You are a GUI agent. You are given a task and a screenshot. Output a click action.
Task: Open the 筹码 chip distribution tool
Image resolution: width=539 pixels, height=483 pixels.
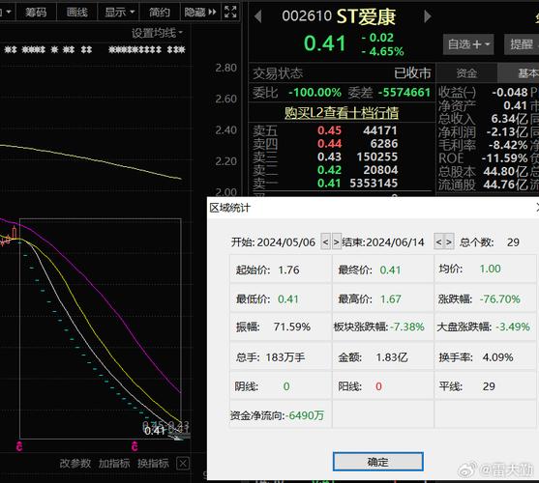tap(36, 13)
